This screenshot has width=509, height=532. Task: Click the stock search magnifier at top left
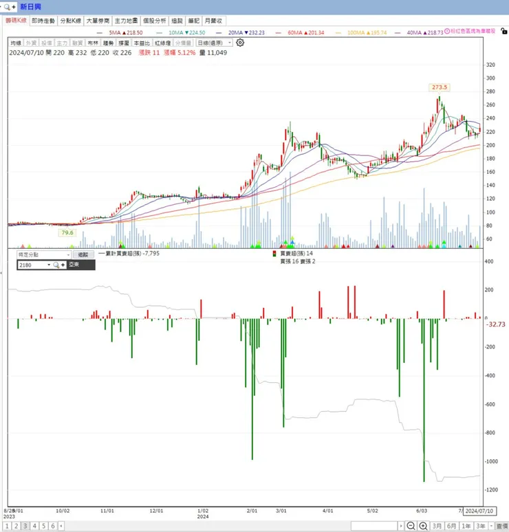(7, 7)
